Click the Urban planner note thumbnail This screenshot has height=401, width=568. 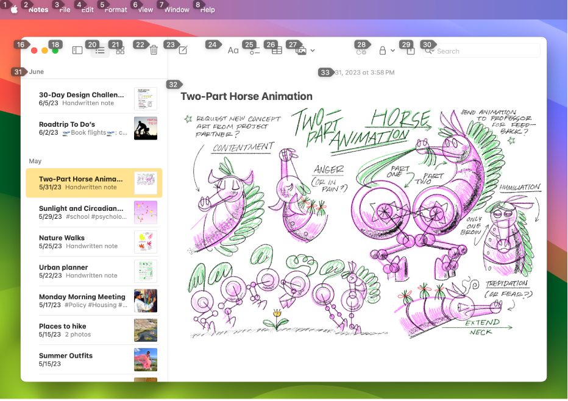[146, 271]
